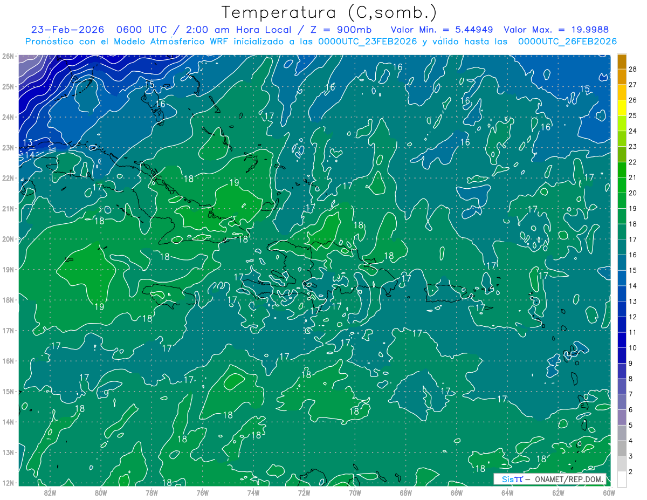Click the "68W" longitude axis label

406,492
